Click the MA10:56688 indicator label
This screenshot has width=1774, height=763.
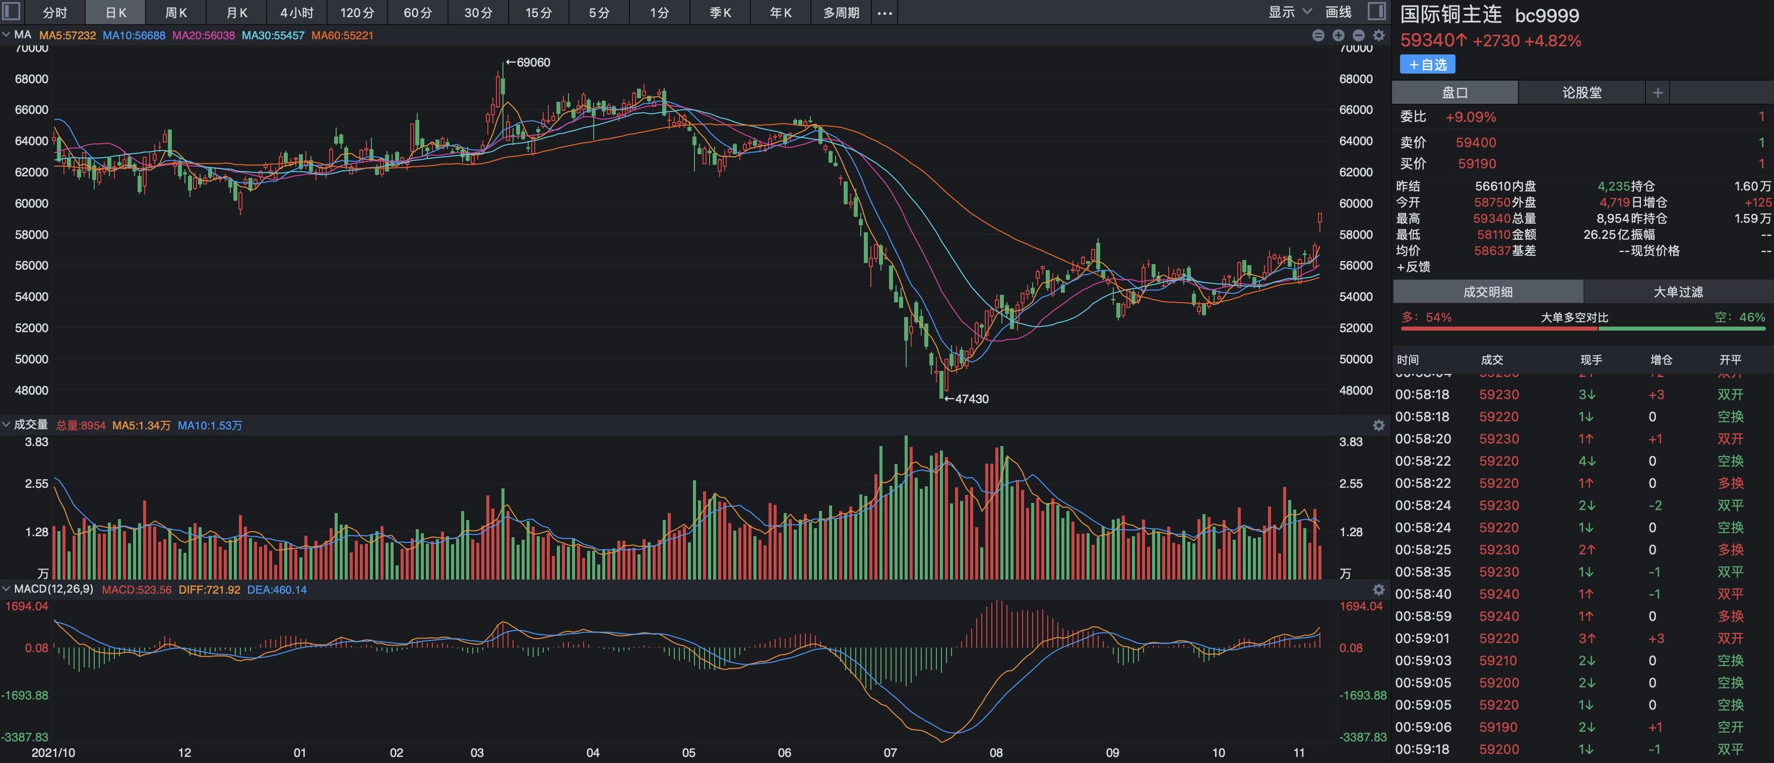tap(134, 35)
